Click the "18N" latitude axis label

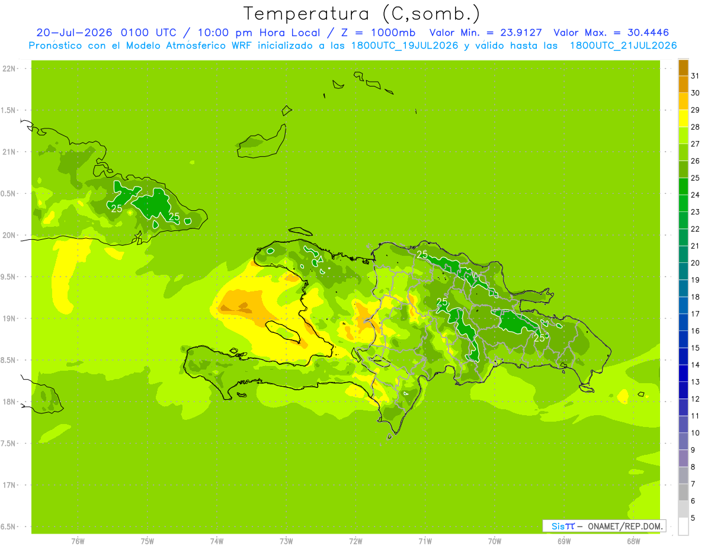tap(10, 402)
